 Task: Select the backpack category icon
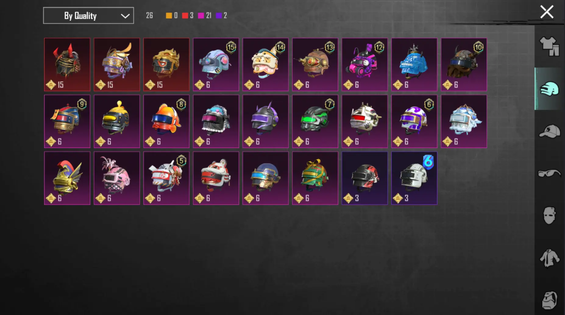point(549,300)
